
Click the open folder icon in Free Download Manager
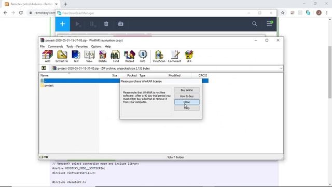pos(121,24)
